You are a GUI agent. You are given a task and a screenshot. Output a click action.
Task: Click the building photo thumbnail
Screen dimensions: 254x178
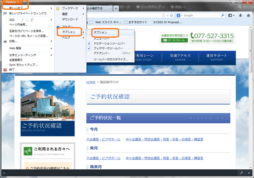tap(48, 100)
